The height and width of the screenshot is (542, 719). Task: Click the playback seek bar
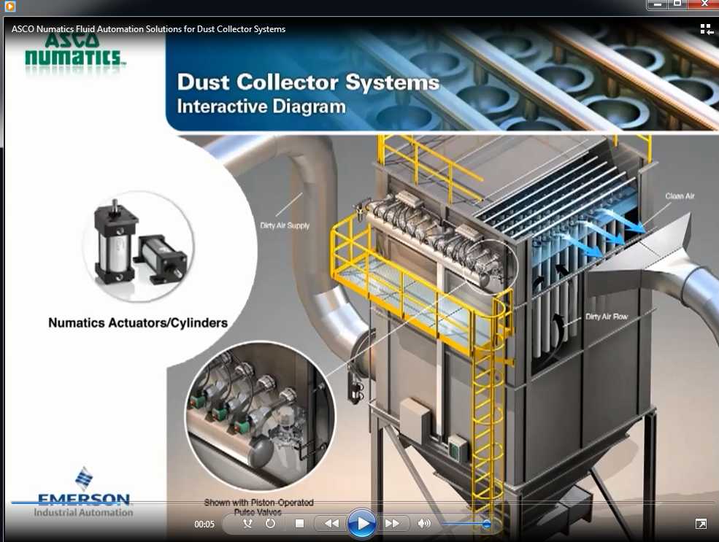click(362, 503)
